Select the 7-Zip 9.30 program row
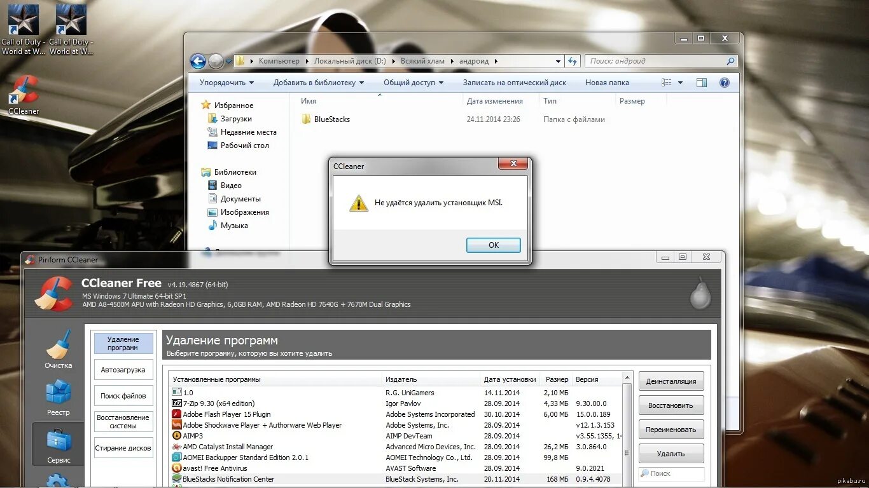 point(396,403)
